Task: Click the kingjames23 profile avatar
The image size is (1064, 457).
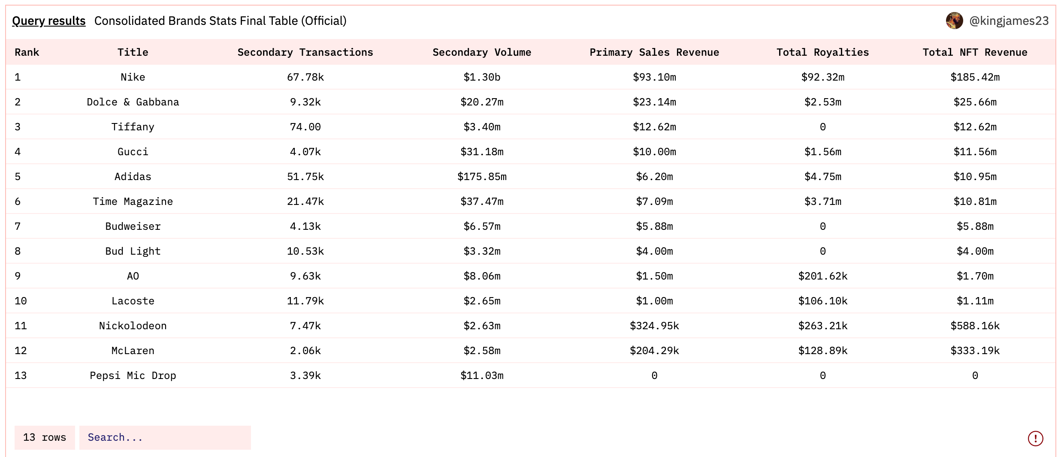Action: pos(954,21)
